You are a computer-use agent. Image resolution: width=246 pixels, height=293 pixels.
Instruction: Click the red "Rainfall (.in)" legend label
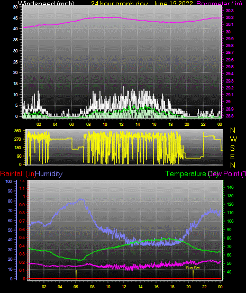point(18,174)
